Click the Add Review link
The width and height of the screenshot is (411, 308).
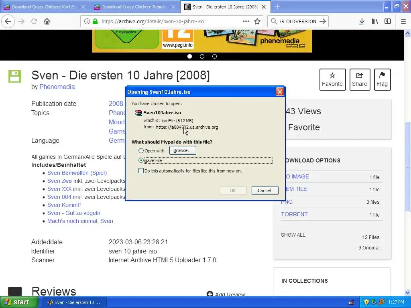tap(226, 294)
